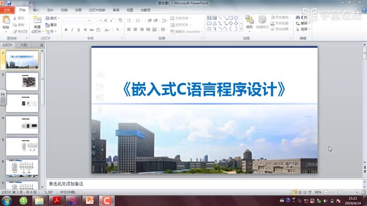Open Adobe Reader from taskbar
367x206 pixels.
[x=56, y=201]
